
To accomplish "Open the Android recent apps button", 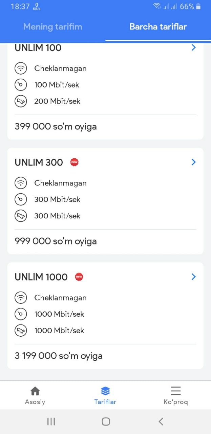I will (51, 421).
